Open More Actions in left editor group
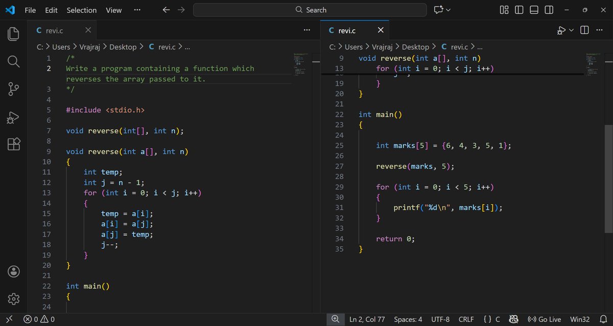 coord(306,30)
